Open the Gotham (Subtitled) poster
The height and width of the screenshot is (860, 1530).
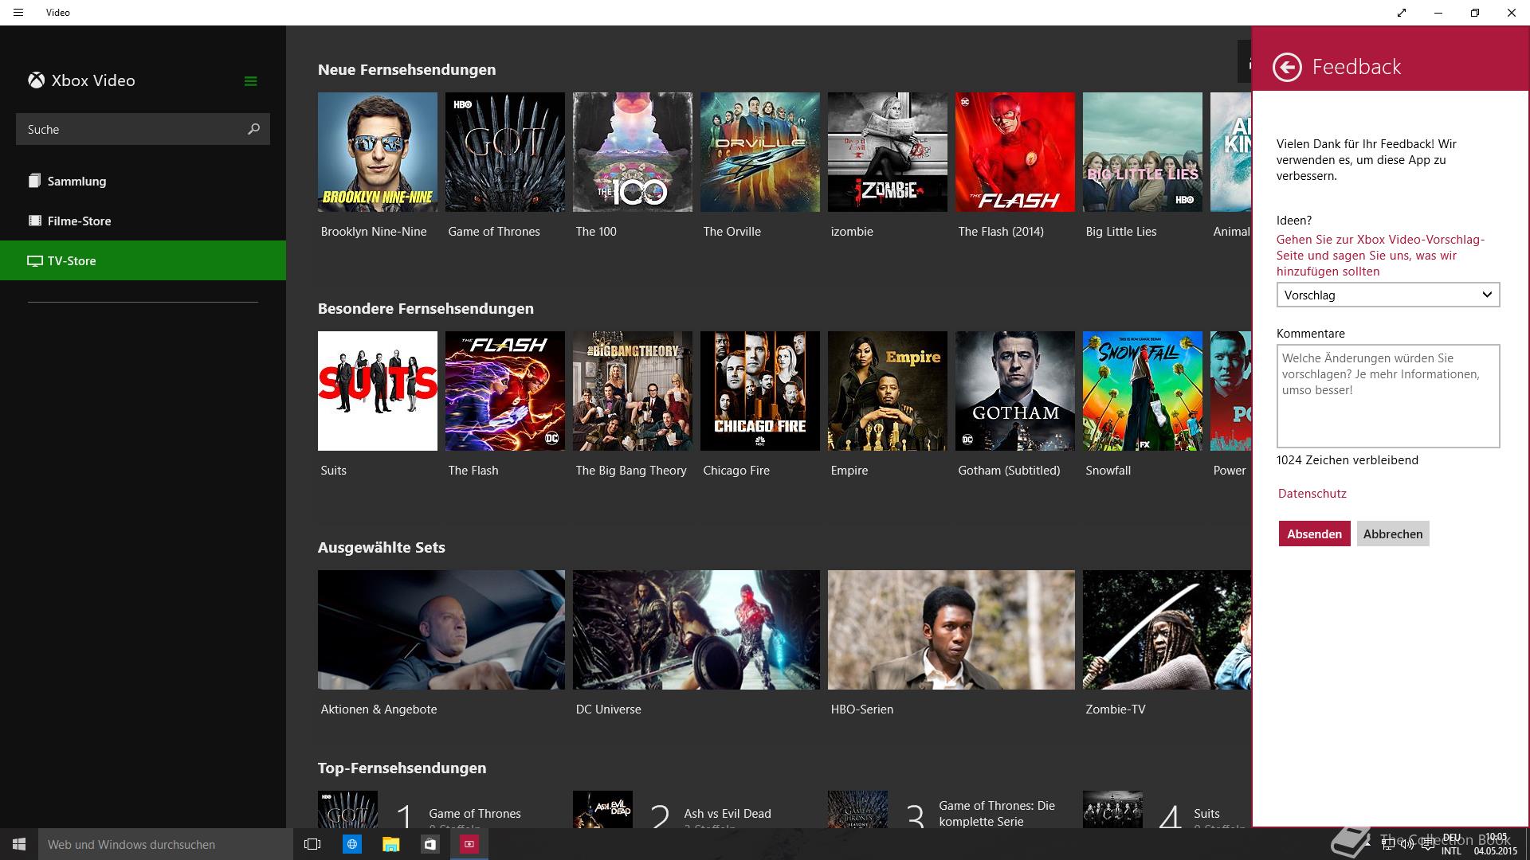tap(1014, 391)
